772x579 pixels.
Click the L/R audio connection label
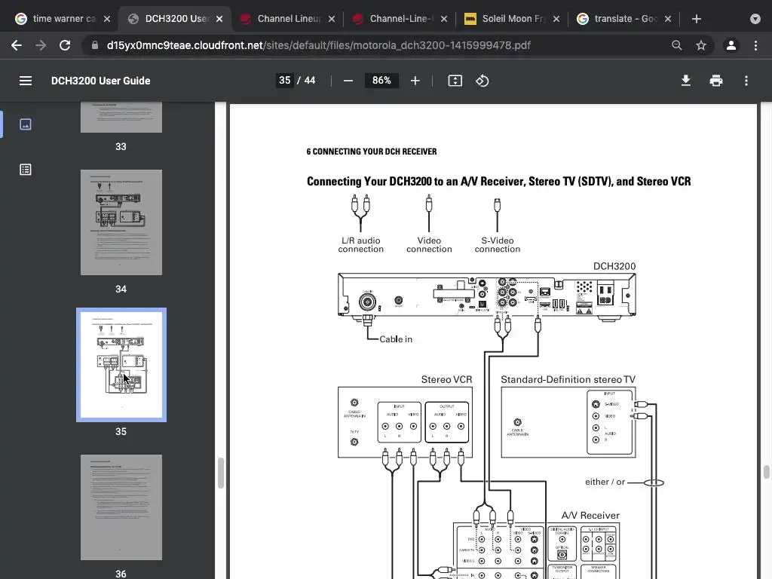[361, 245]
